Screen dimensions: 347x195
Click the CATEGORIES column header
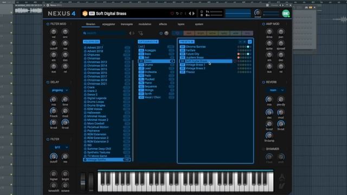pyautogui.click(x=148, y=42)
